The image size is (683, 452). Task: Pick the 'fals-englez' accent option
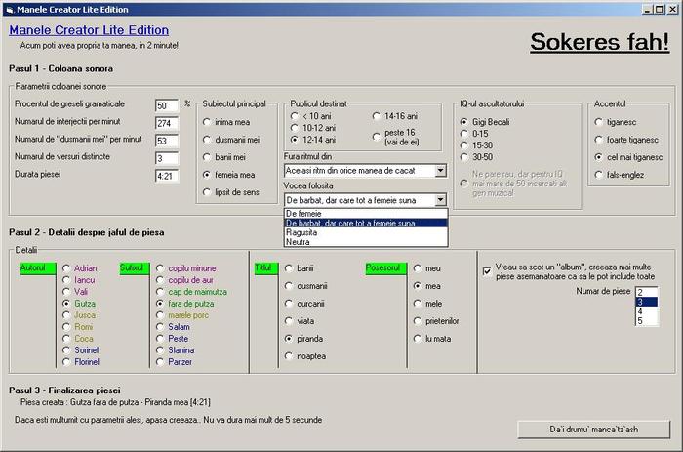[599, 175]
